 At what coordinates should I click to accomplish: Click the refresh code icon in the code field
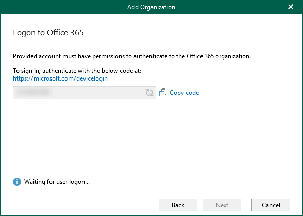point(149,93)
